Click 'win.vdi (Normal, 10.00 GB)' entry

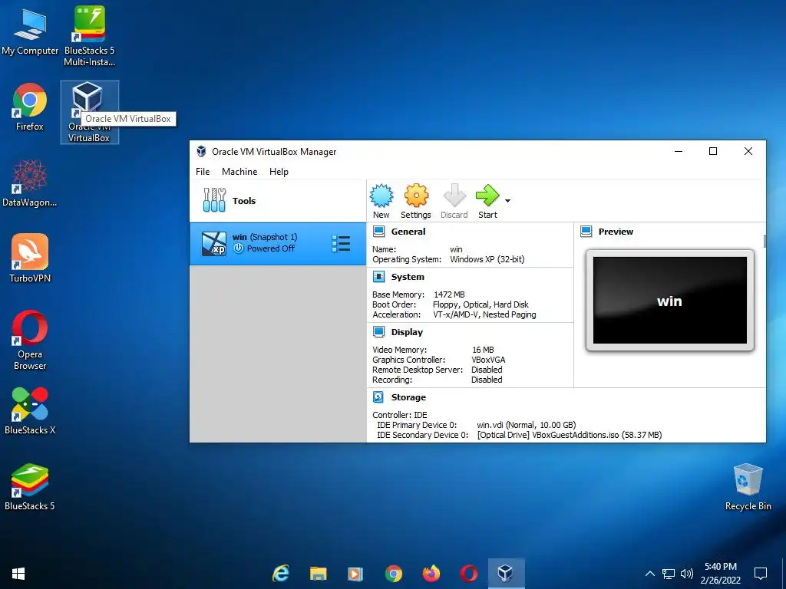click(x=527, y=424)
